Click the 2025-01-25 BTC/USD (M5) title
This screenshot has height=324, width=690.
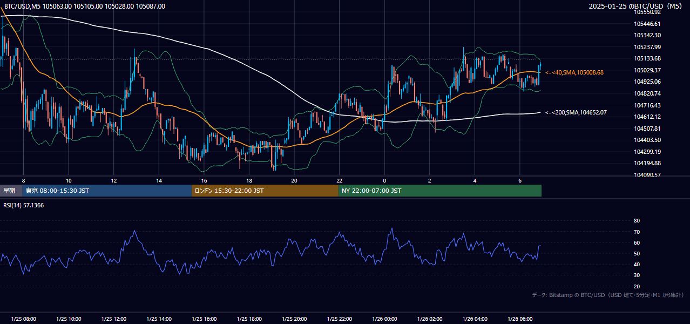(636, 6)
